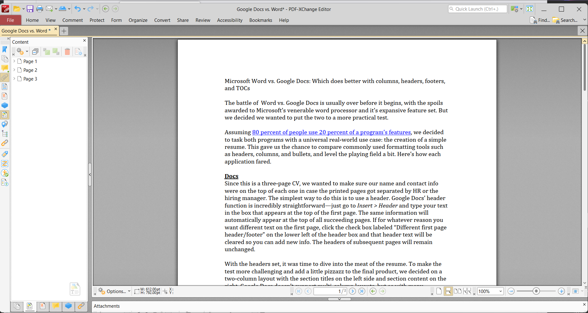The height and width of the screenshot is (313, 588).
Task: Open the zoom level 100% dropdown
Action: (x=501, y=291)
